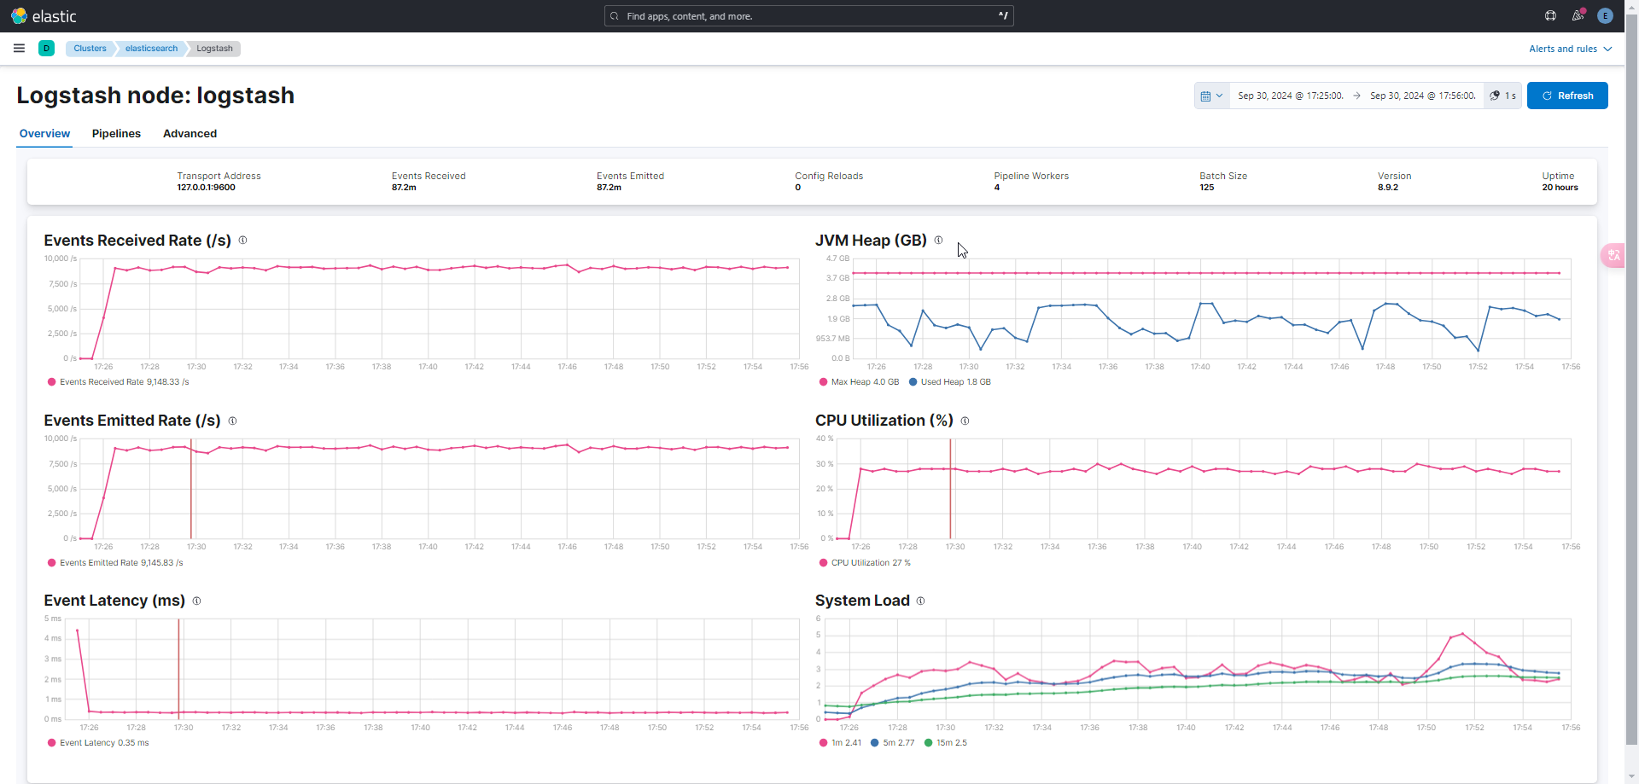This screenshot has width=1639, height=784.
Task: Open the user account avatar E
Action: [x=1605, y=16]
